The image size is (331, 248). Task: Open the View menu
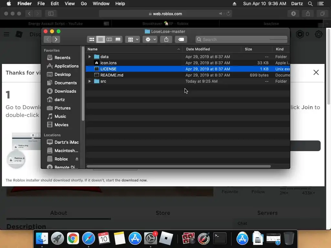click(70, 4)
